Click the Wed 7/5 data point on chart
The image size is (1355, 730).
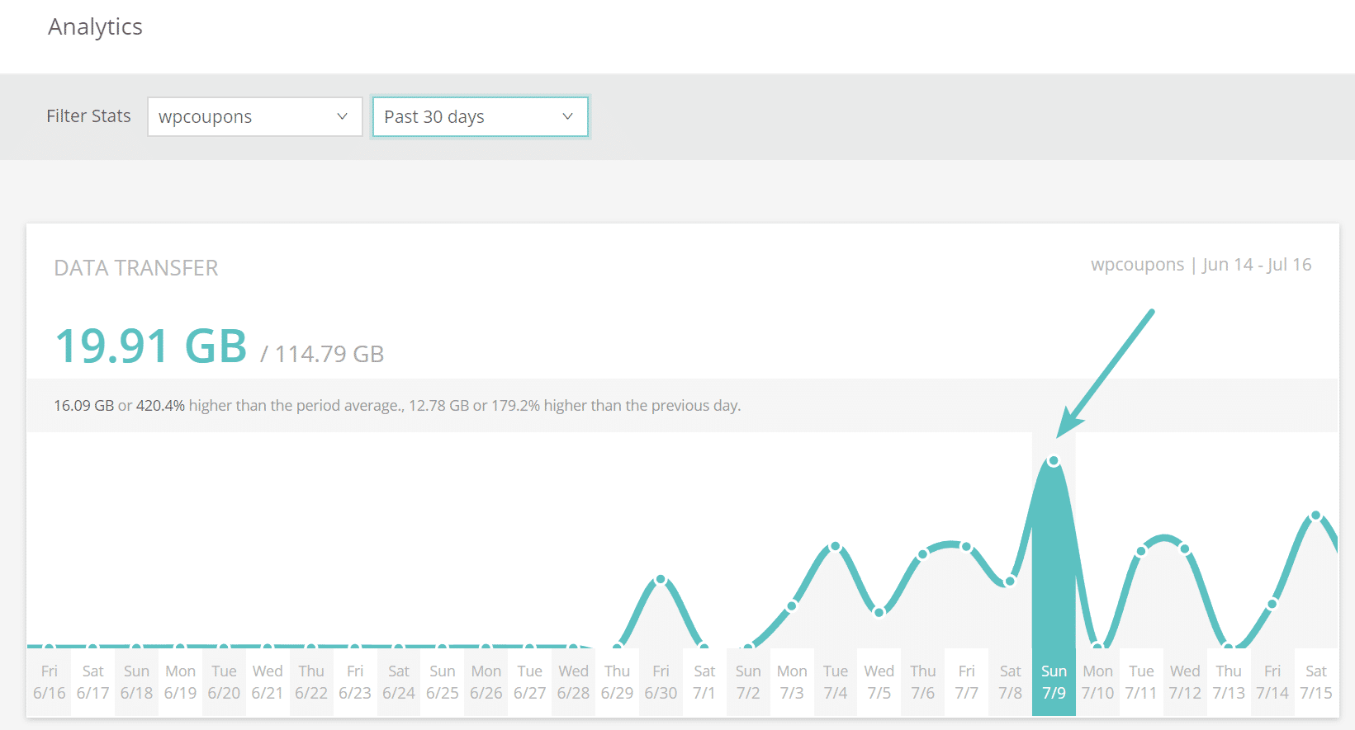click(x=879, y=612)
